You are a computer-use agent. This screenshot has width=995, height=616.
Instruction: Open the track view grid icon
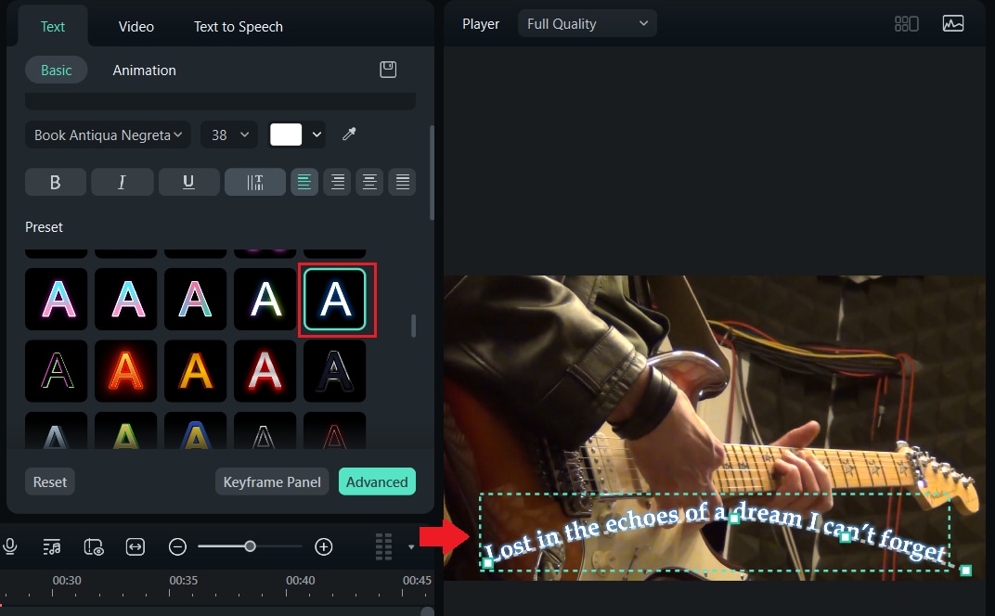(384, 546)
